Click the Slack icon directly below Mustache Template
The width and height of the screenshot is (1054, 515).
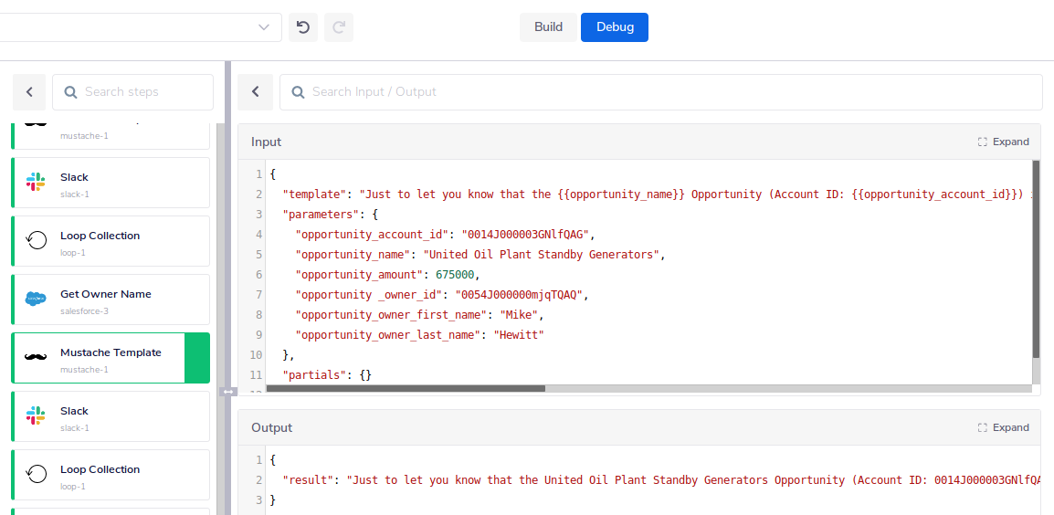[x=36, y=416]
